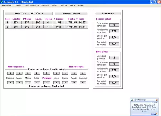The width and height of the screenshot is (161, 116).
Task: Click left Meñique error box in Lección actual
Action: tap(10, 73)
